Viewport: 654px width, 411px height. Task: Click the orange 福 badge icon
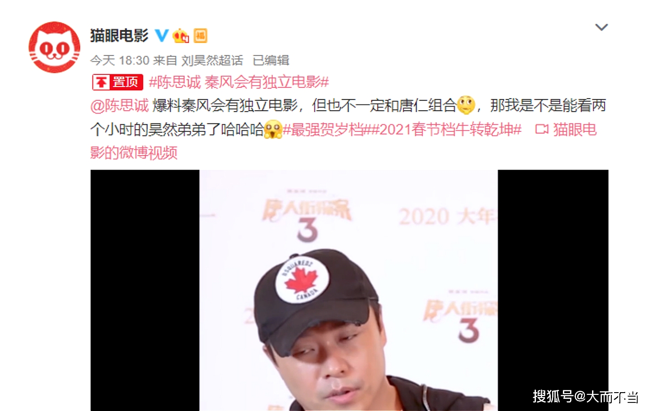201,35
